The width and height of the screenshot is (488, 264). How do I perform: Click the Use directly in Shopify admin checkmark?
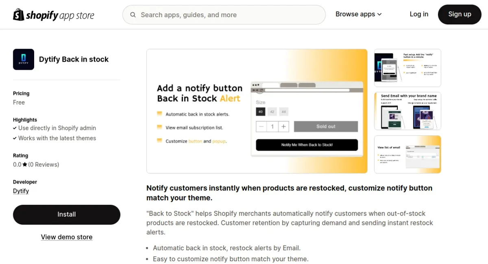tap(15, 128)
